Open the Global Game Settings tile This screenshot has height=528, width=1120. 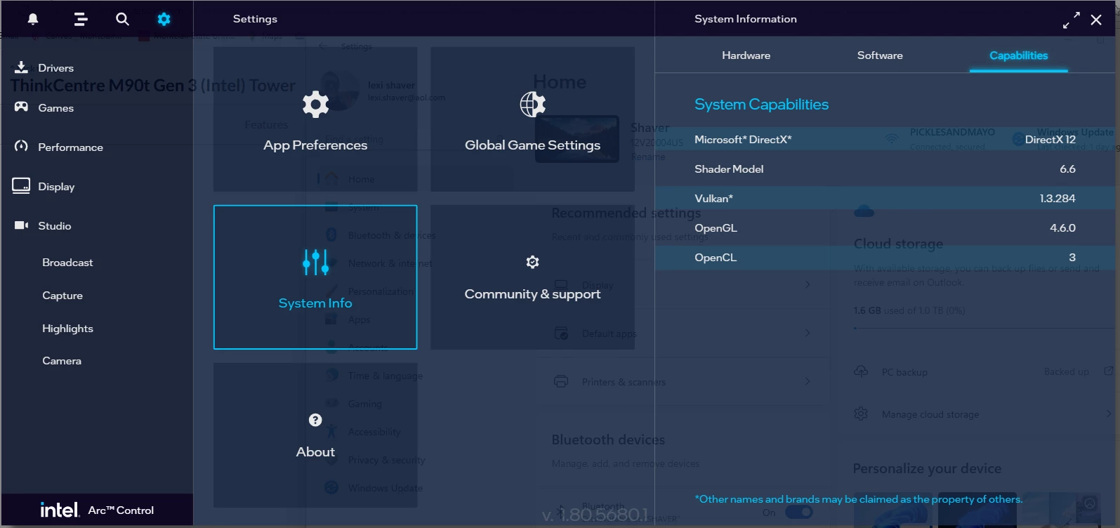click(532, 119)
